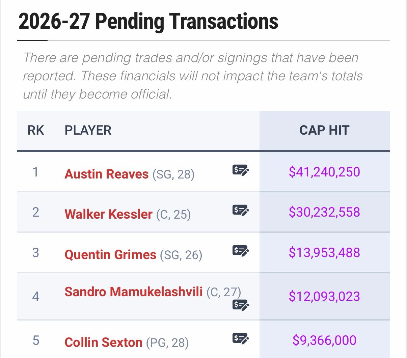Open Quentin Grimes player page

pyautogui.click(x=110, y=255)
